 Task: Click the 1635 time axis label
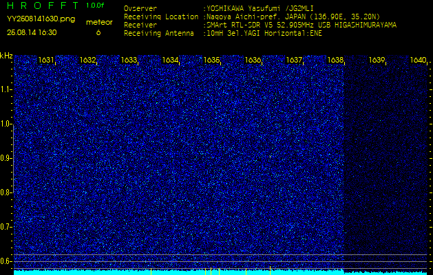click(x=211, y=60)
